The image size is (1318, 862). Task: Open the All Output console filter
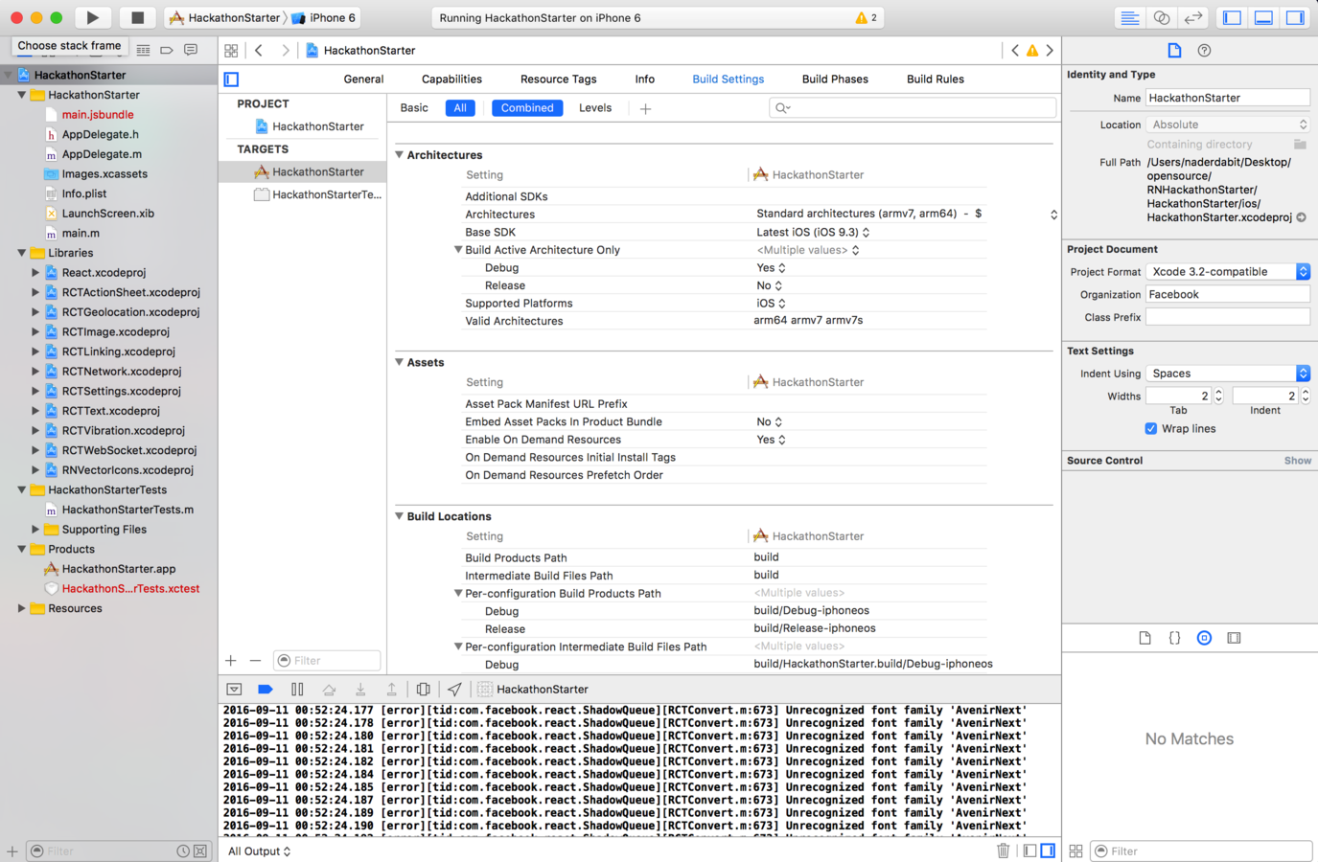pyautogui.click(x=259, y=851)
